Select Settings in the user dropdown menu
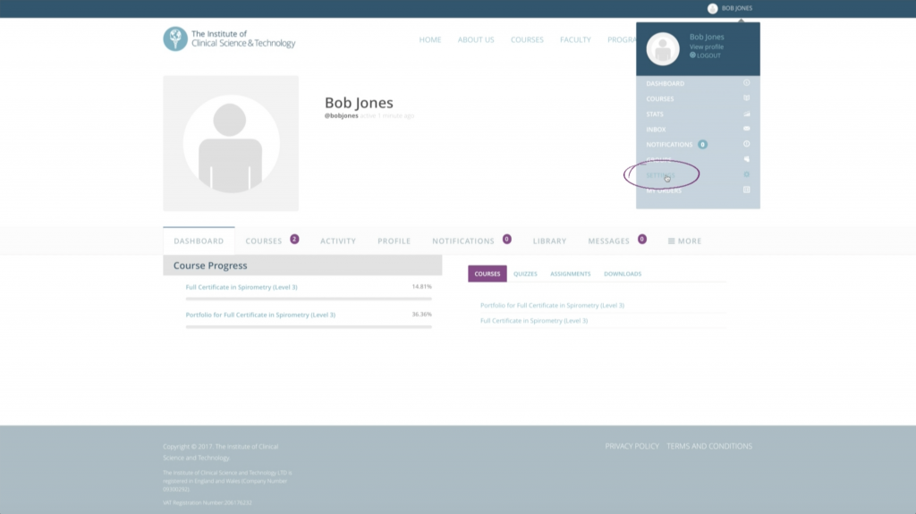The height and width of the screenshot is (514, 916). (x=661, y=175)
